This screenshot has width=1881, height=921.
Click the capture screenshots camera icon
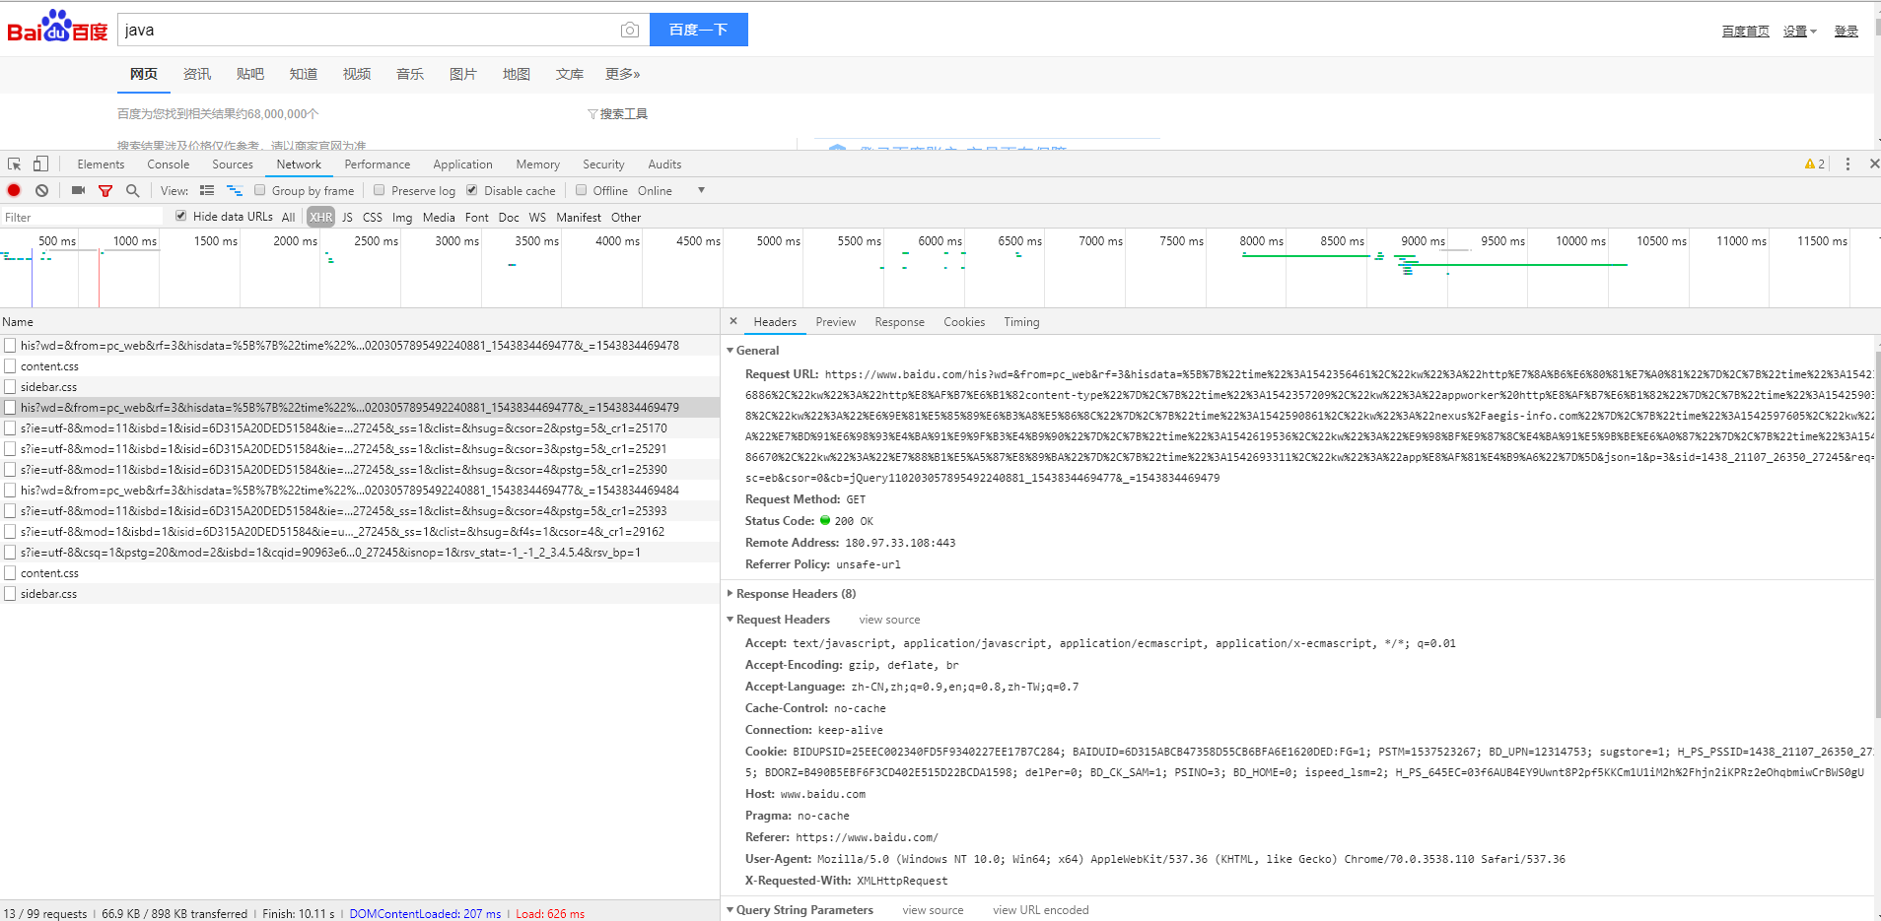point(78,190)
